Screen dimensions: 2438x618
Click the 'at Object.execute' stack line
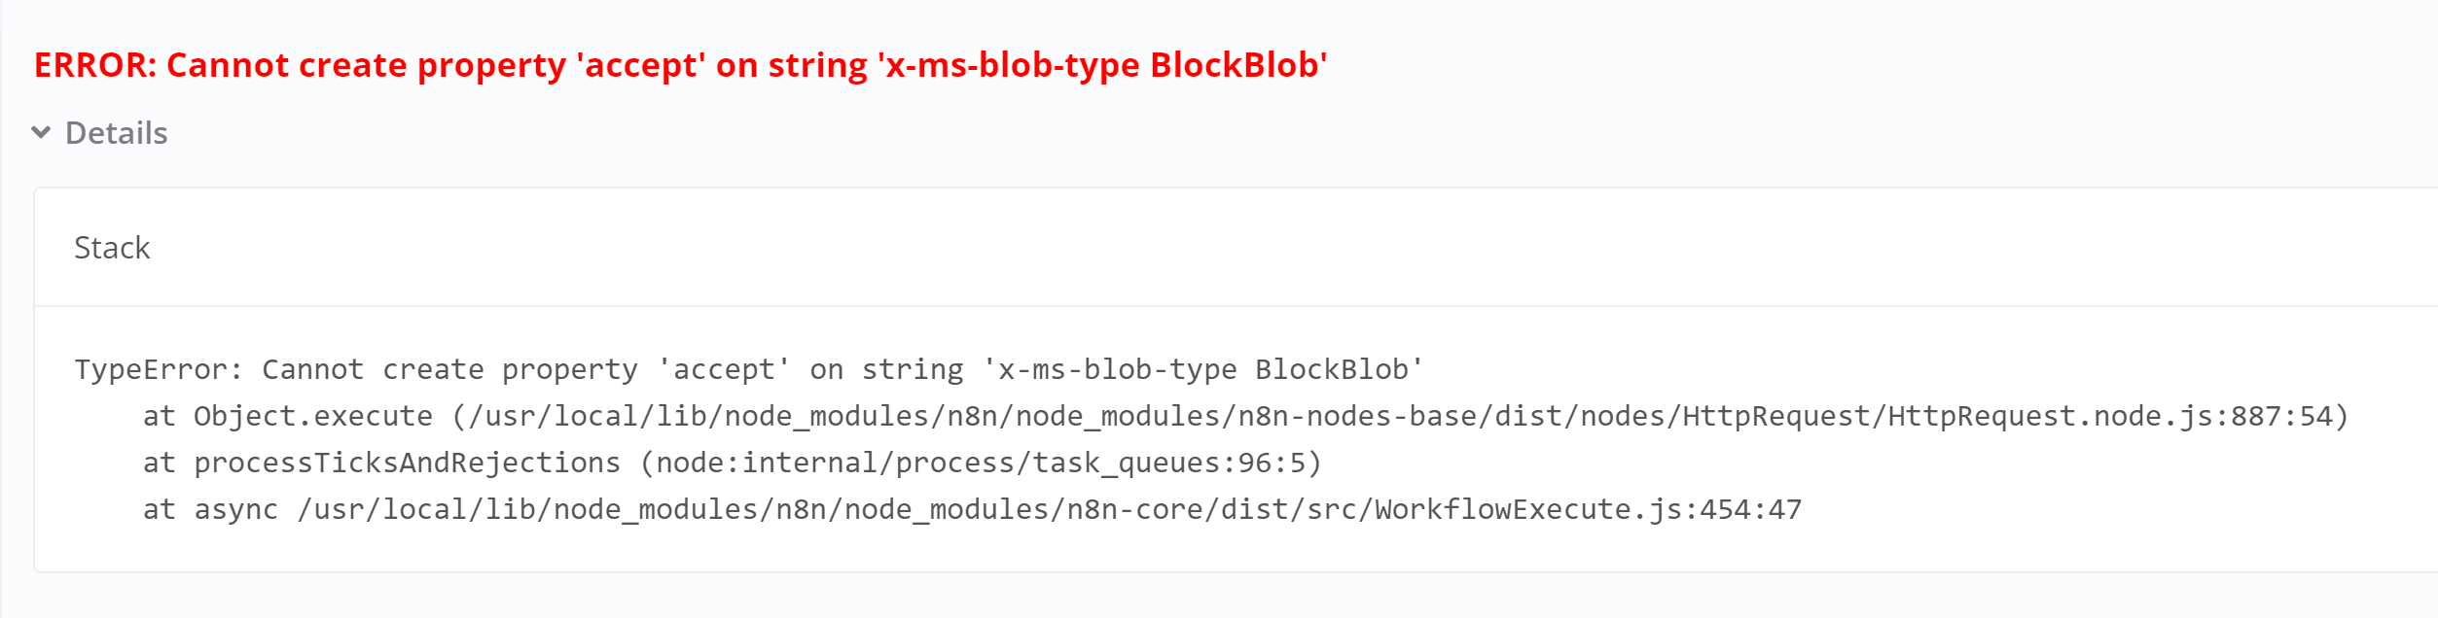1245,416
